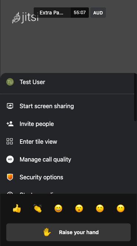
Task: Click the orange security shield icon
Action: coord(10,177)
